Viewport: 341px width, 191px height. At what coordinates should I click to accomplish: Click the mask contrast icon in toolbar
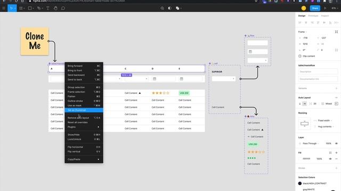(169, 8)
